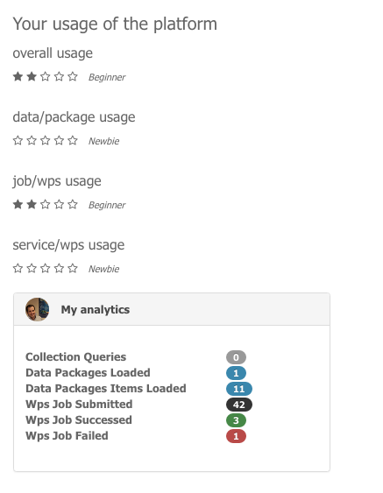Click the first star of overall usage
Viewport: 383px width, 493px height.
click(x=18, y=76)
